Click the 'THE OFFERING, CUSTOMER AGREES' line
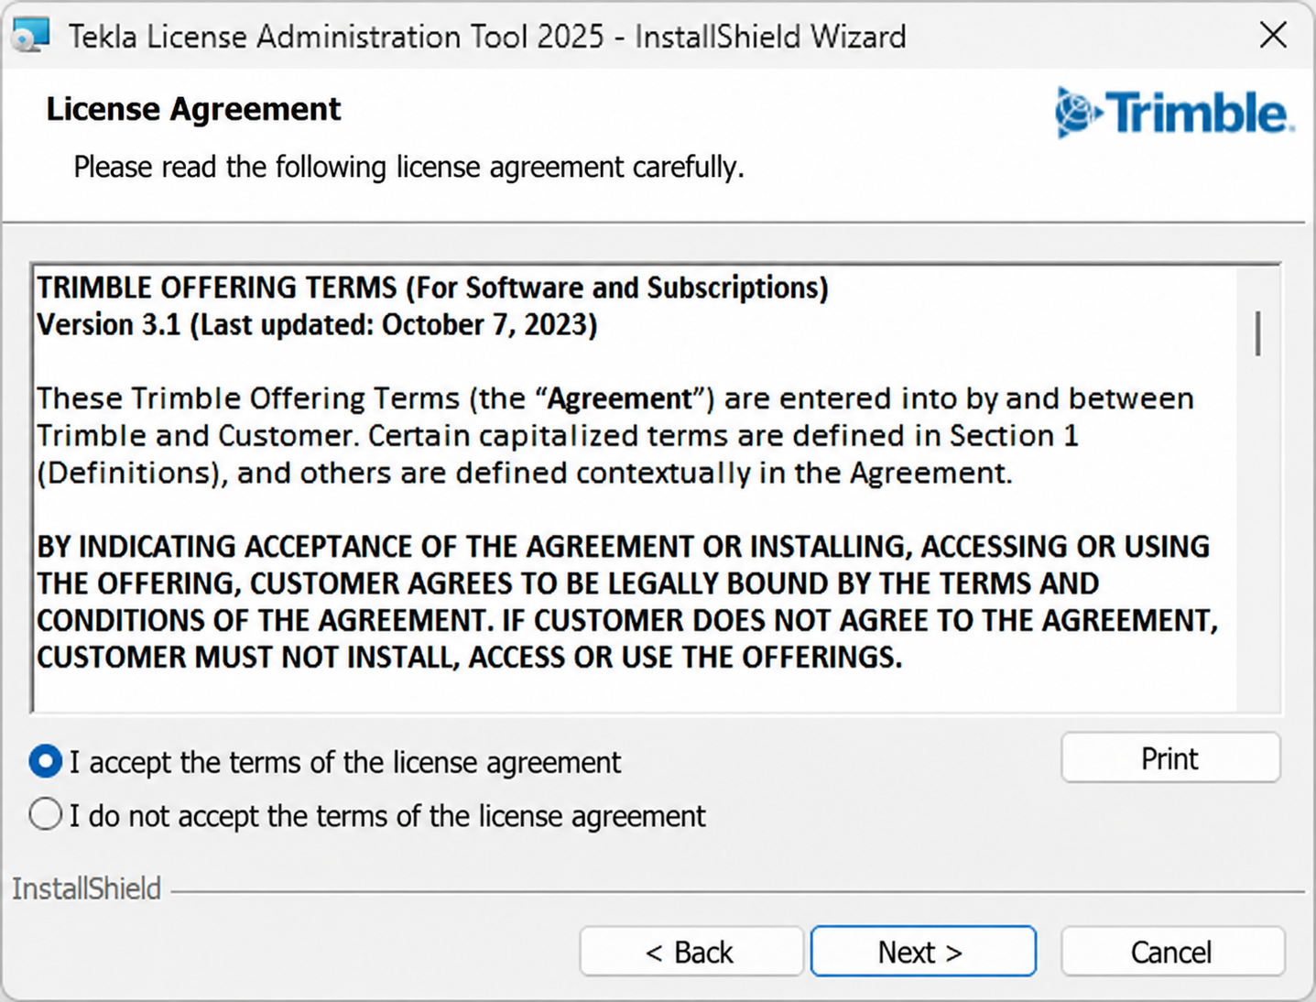Viewport: 1316px width, 1002px height. coord(568,583)
